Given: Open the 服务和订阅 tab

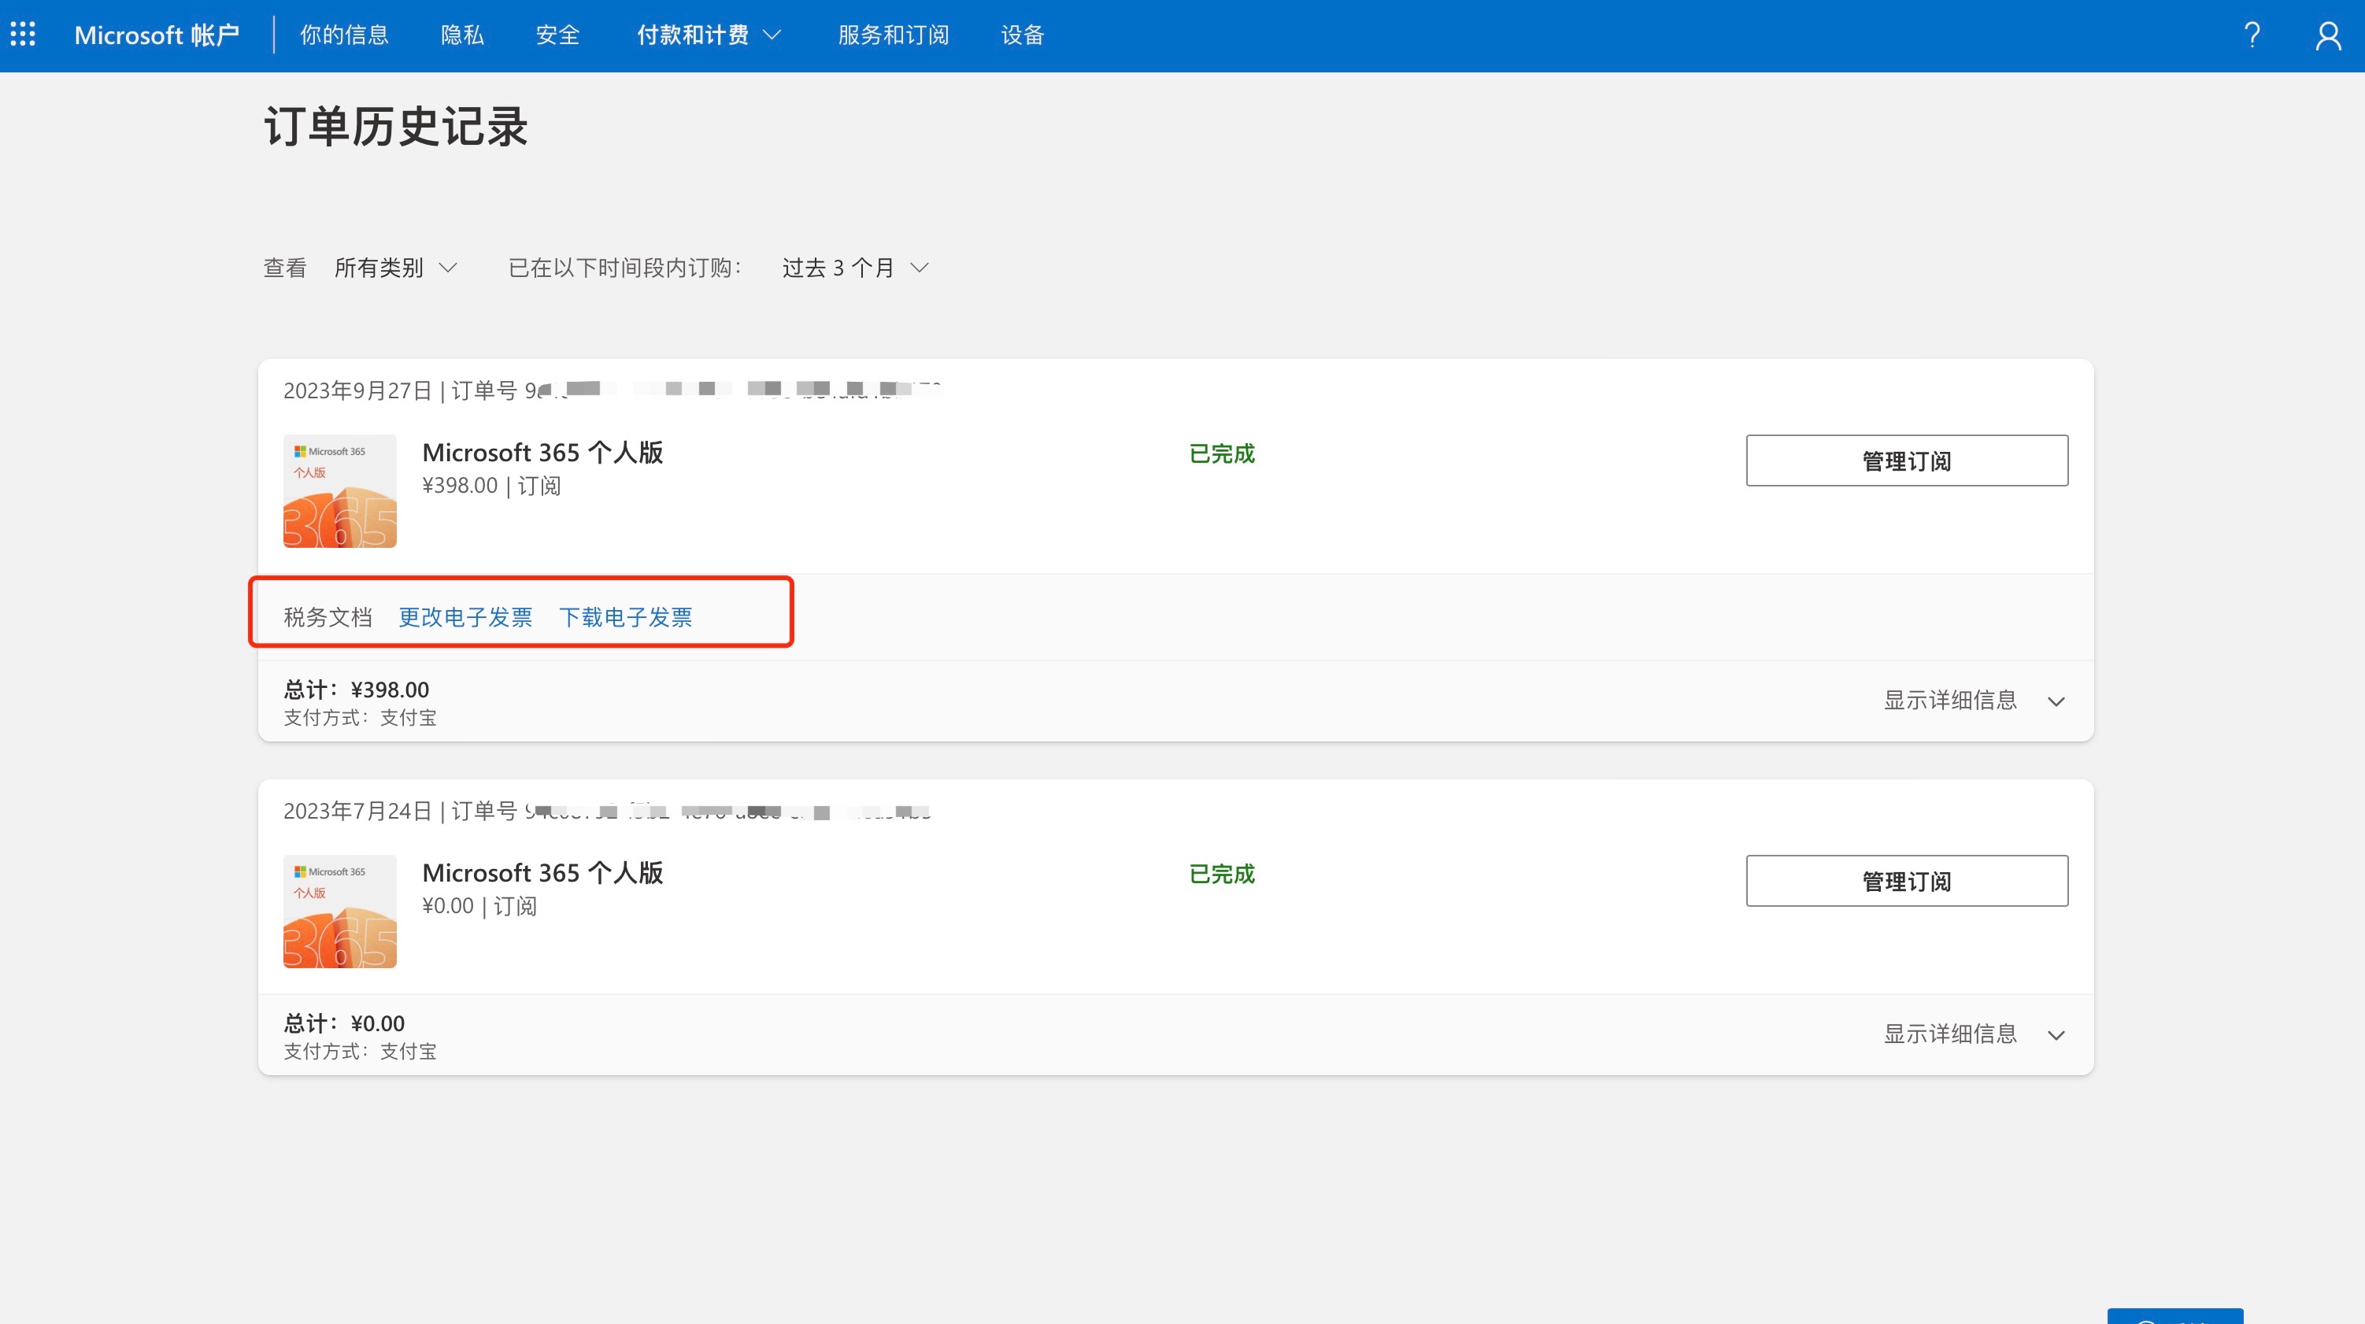Looking at the screenshot, I should click(x=894, y=35).
